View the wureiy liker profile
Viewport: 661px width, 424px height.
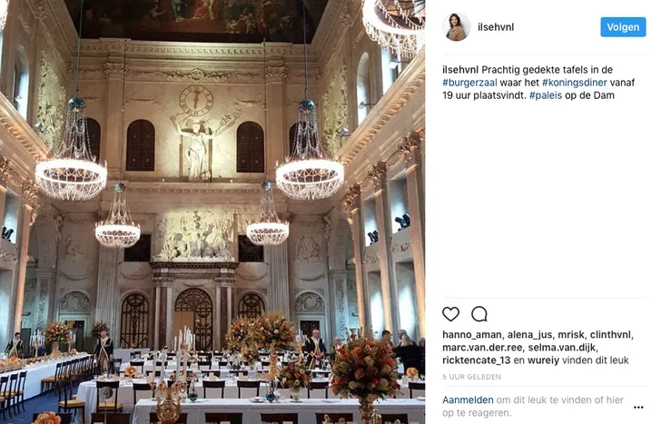tap(543, 360)
